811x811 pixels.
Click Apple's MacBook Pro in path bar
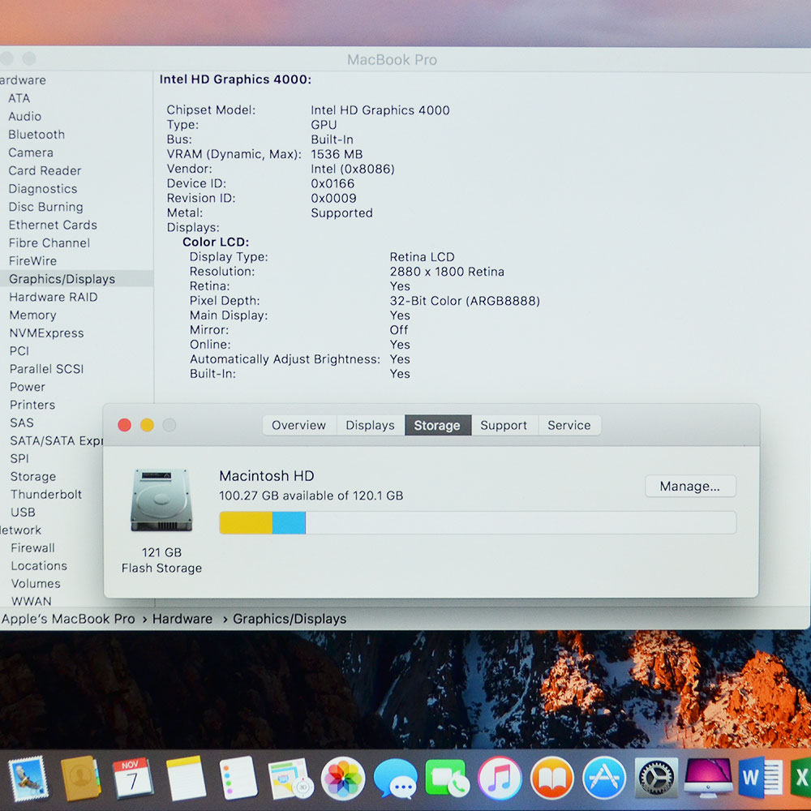pyautogui.click(x=68, y=619)
